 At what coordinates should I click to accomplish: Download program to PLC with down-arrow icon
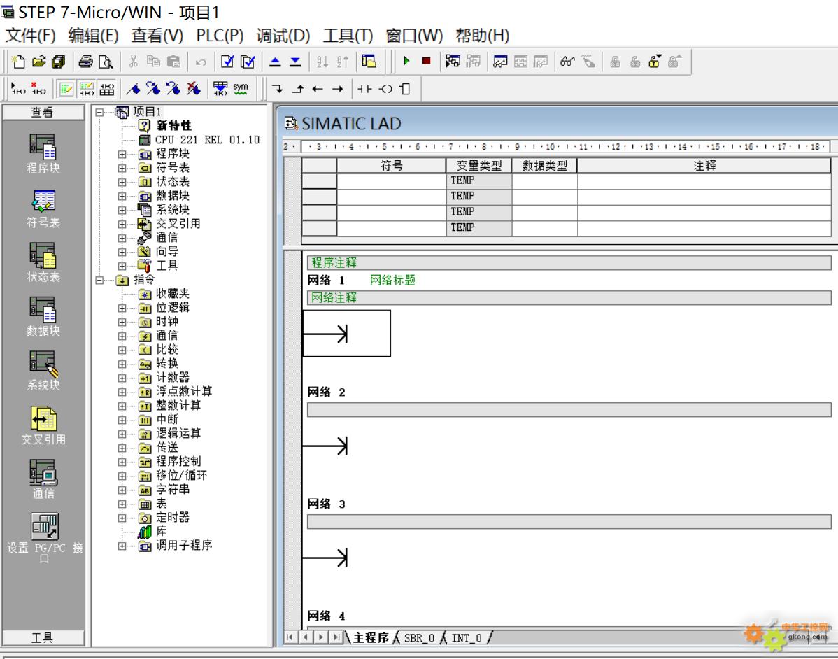(x=295, y=62)
